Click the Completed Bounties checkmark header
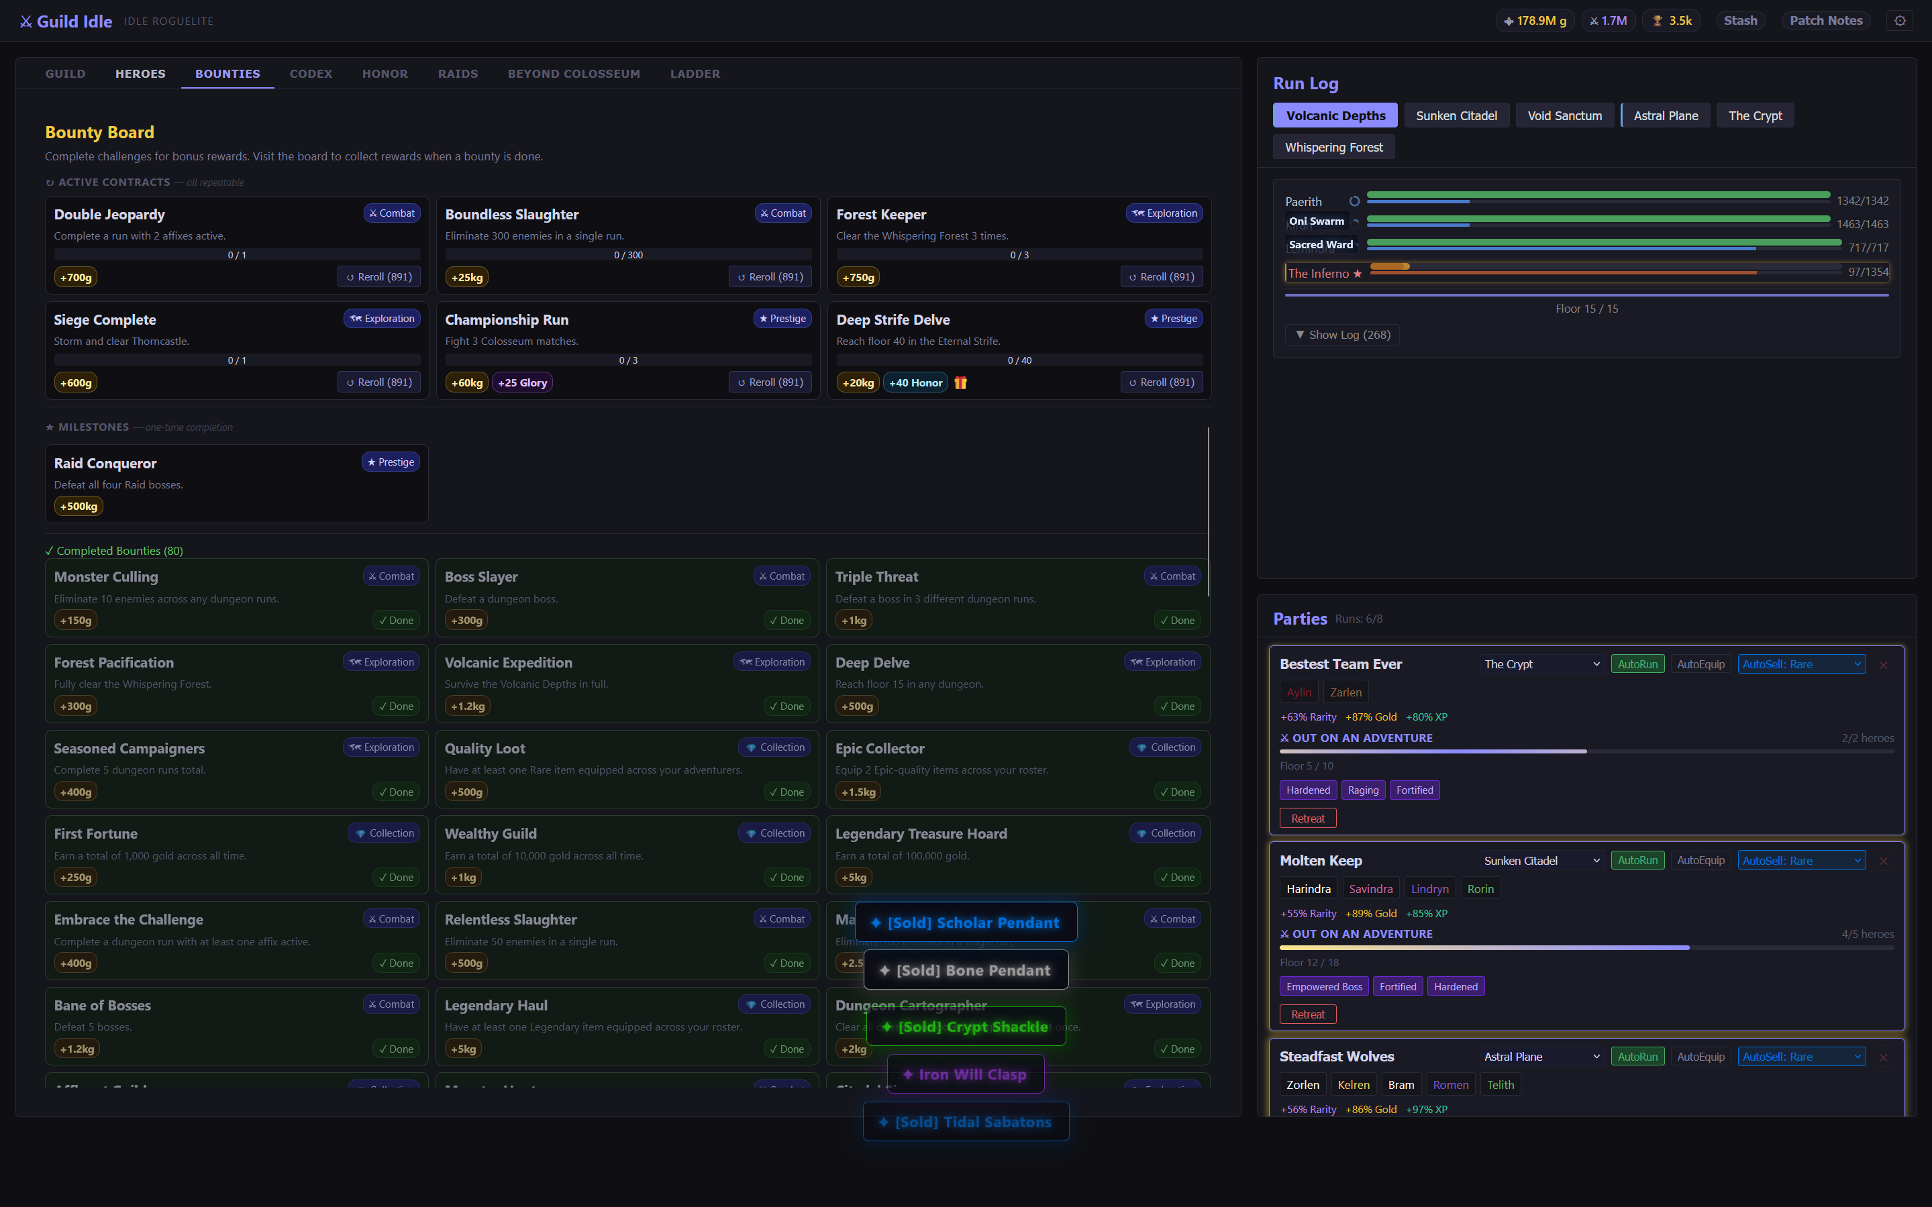Viewport: 1932px width, 1207px height. pos(114,551)
